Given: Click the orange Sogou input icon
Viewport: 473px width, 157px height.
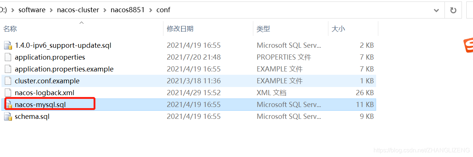Looking at the screenshot, I should tap(469, 45).
